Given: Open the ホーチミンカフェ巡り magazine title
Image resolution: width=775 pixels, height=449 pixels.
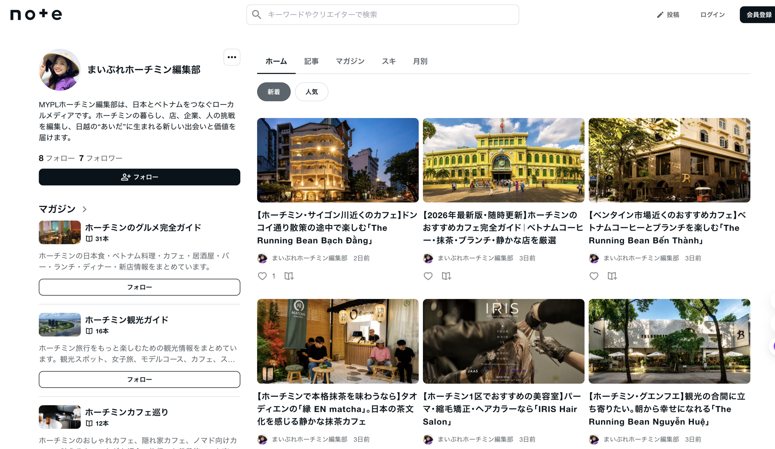Looking at the screenshot, I should click(127, 412).
